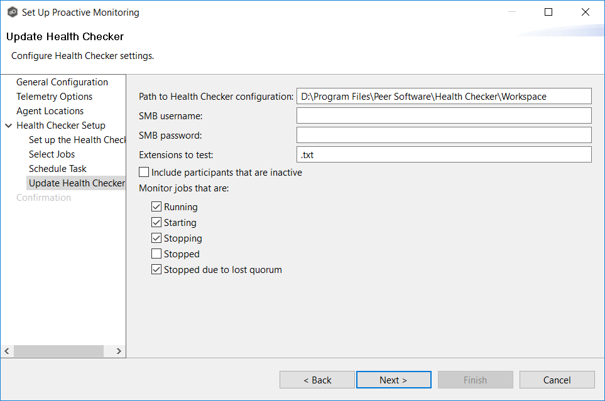Click the Extensions to test field
The height and width of the screenshot is (401, 605).
click(444, 154)
